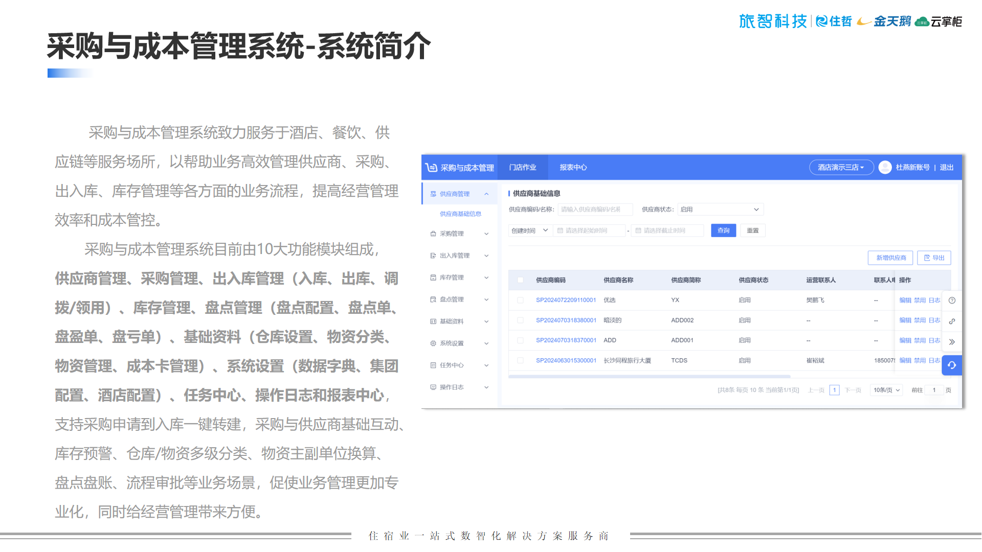Switch to the 门店作业 tab
Screen dimensions: 982x552
click(522, 168)
